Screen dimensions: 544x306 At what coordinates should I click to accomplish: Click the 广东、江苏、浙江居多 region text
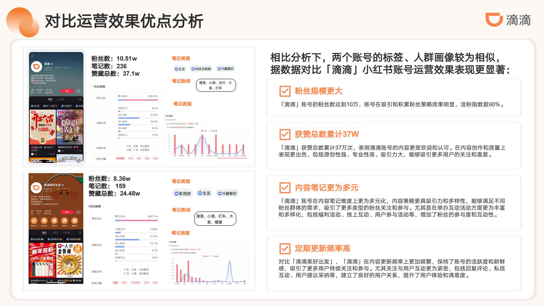tap(138, 146)
